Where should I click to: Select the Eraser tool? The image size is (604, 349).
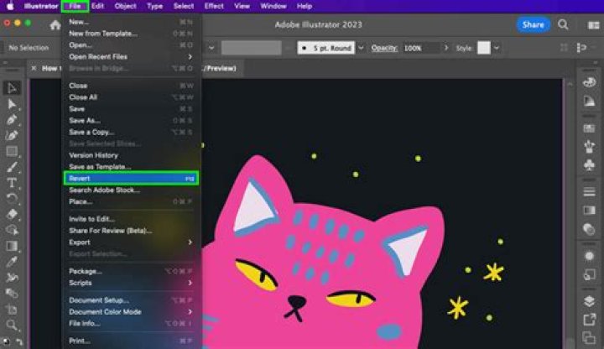pos(12,214)
